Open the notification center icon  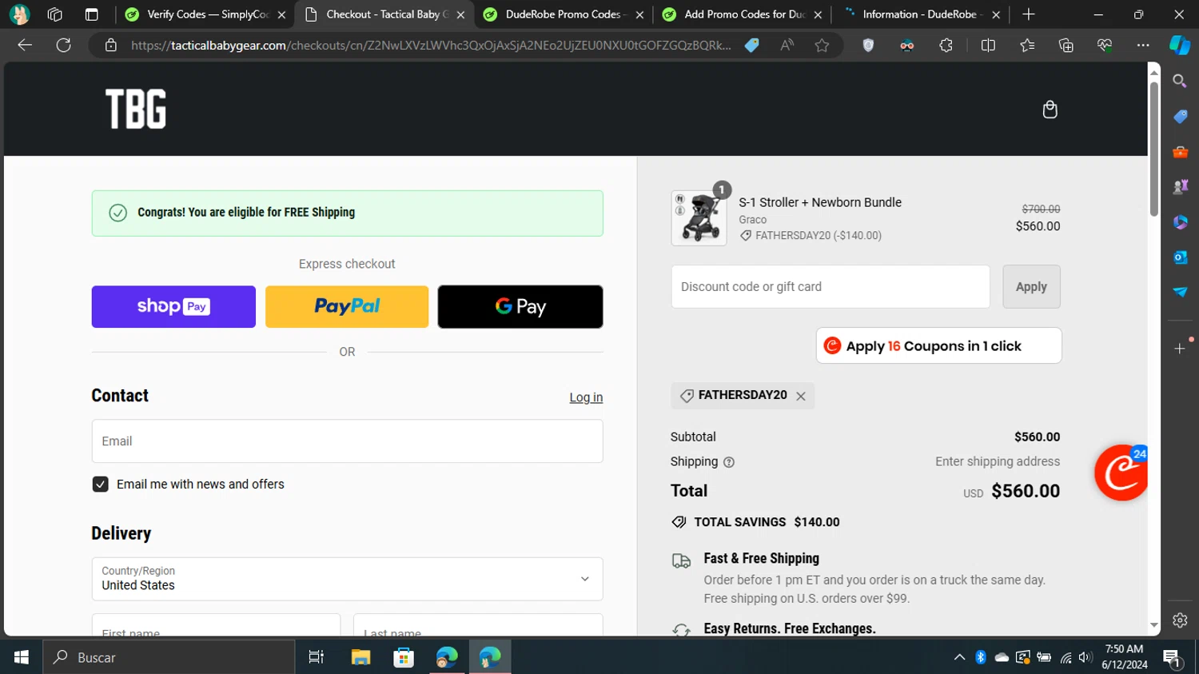pos(1173,657)
